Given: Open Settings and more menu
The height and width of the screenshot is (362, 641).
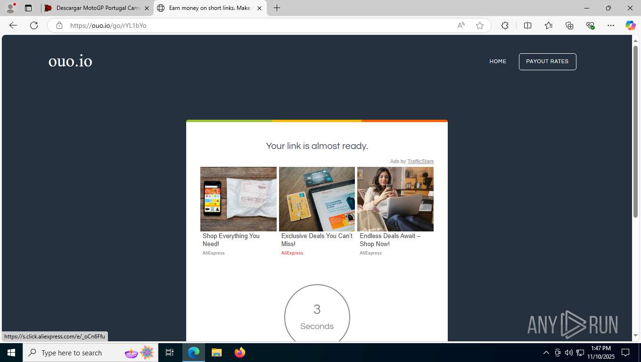Looking at the screenshot, I should [x=611, y=25].
